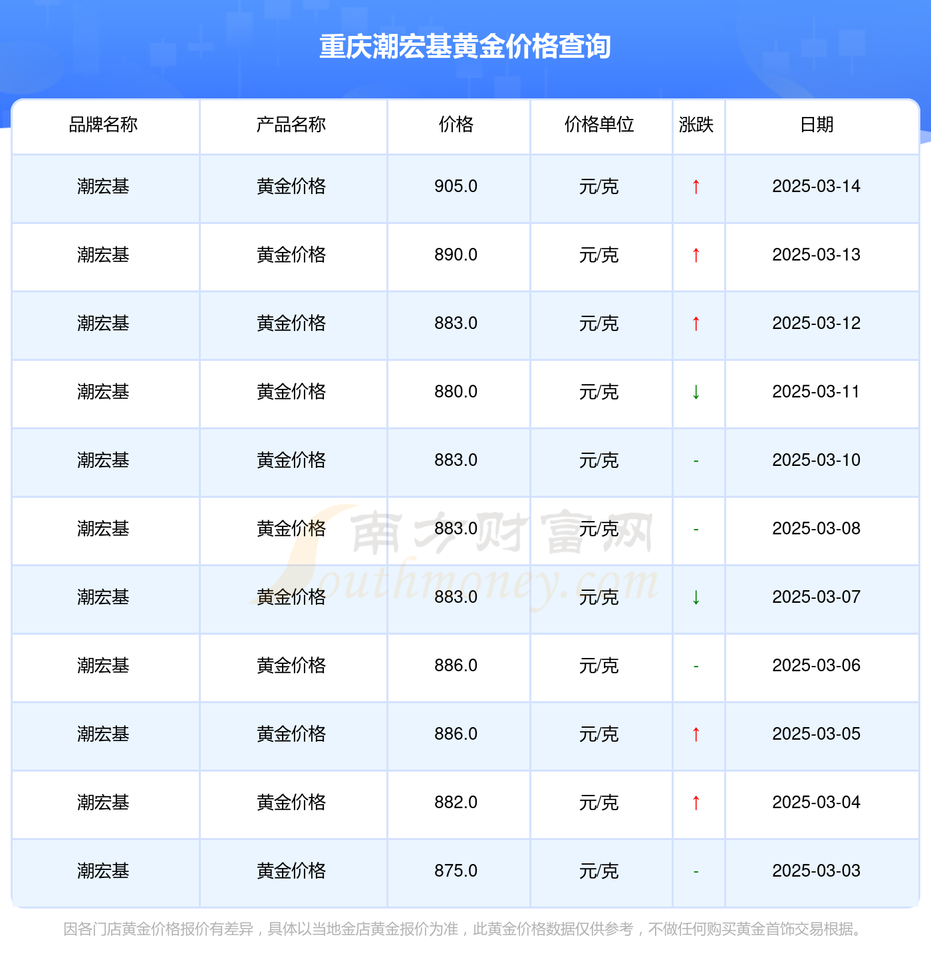Select the 产品名称 column header
Viewport: 931px width, 967px height.
[x=291, y=124]
